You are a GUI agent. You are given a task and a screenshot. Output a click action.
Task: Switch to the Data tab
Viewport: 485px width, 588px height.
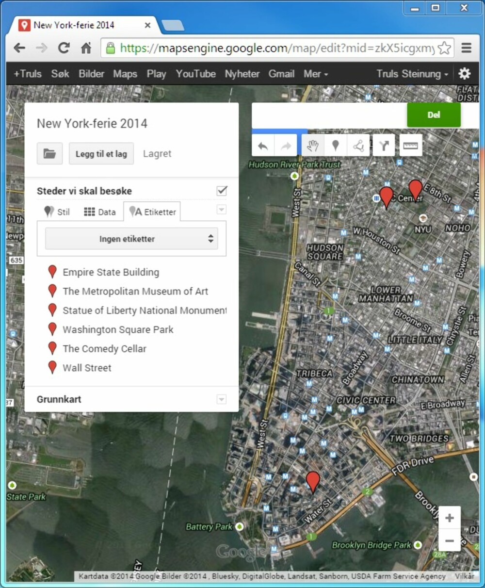tap(100, 212)
